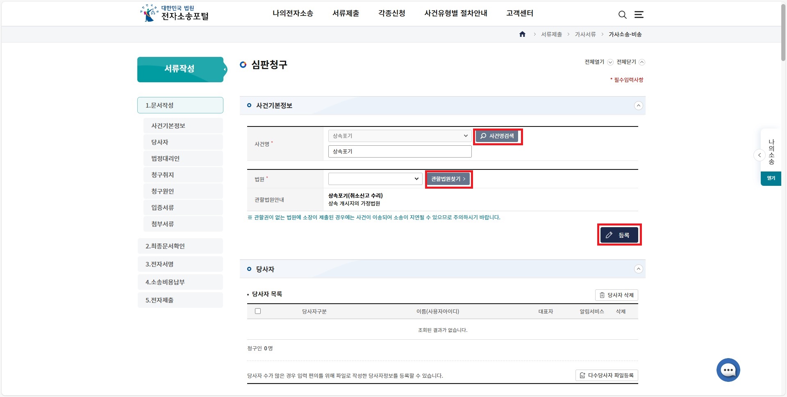The height and width of the screenshot is (397, 787).
Task: Click the 다수당사자 파일등록 file upload button
Action: (607, 375)
